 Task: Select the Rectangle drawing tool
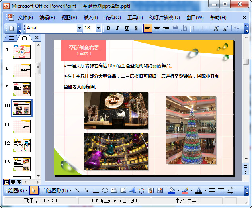point(96,190)
